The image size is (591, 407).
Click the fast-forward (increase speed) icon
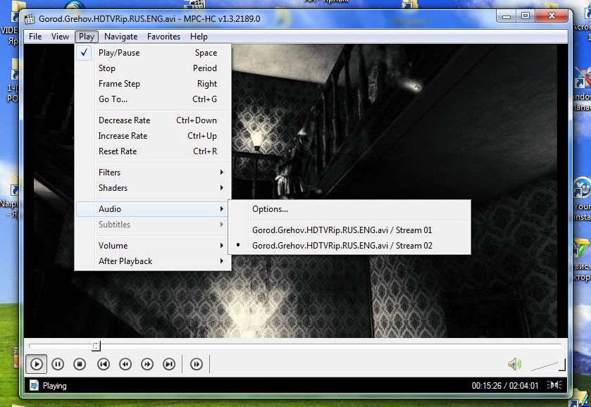tap(147, 364)
